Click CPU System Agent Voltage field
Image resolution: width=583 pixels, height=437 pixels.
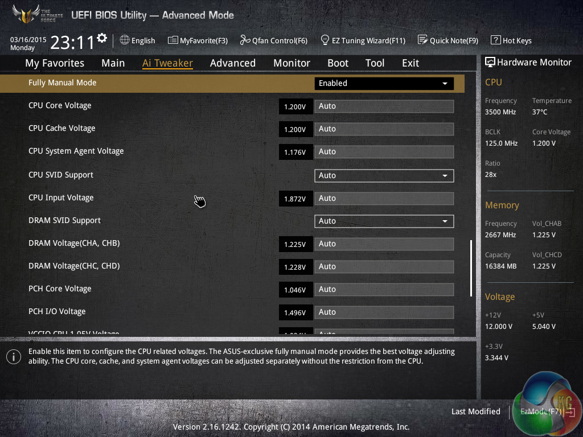[x=384, y=152]
